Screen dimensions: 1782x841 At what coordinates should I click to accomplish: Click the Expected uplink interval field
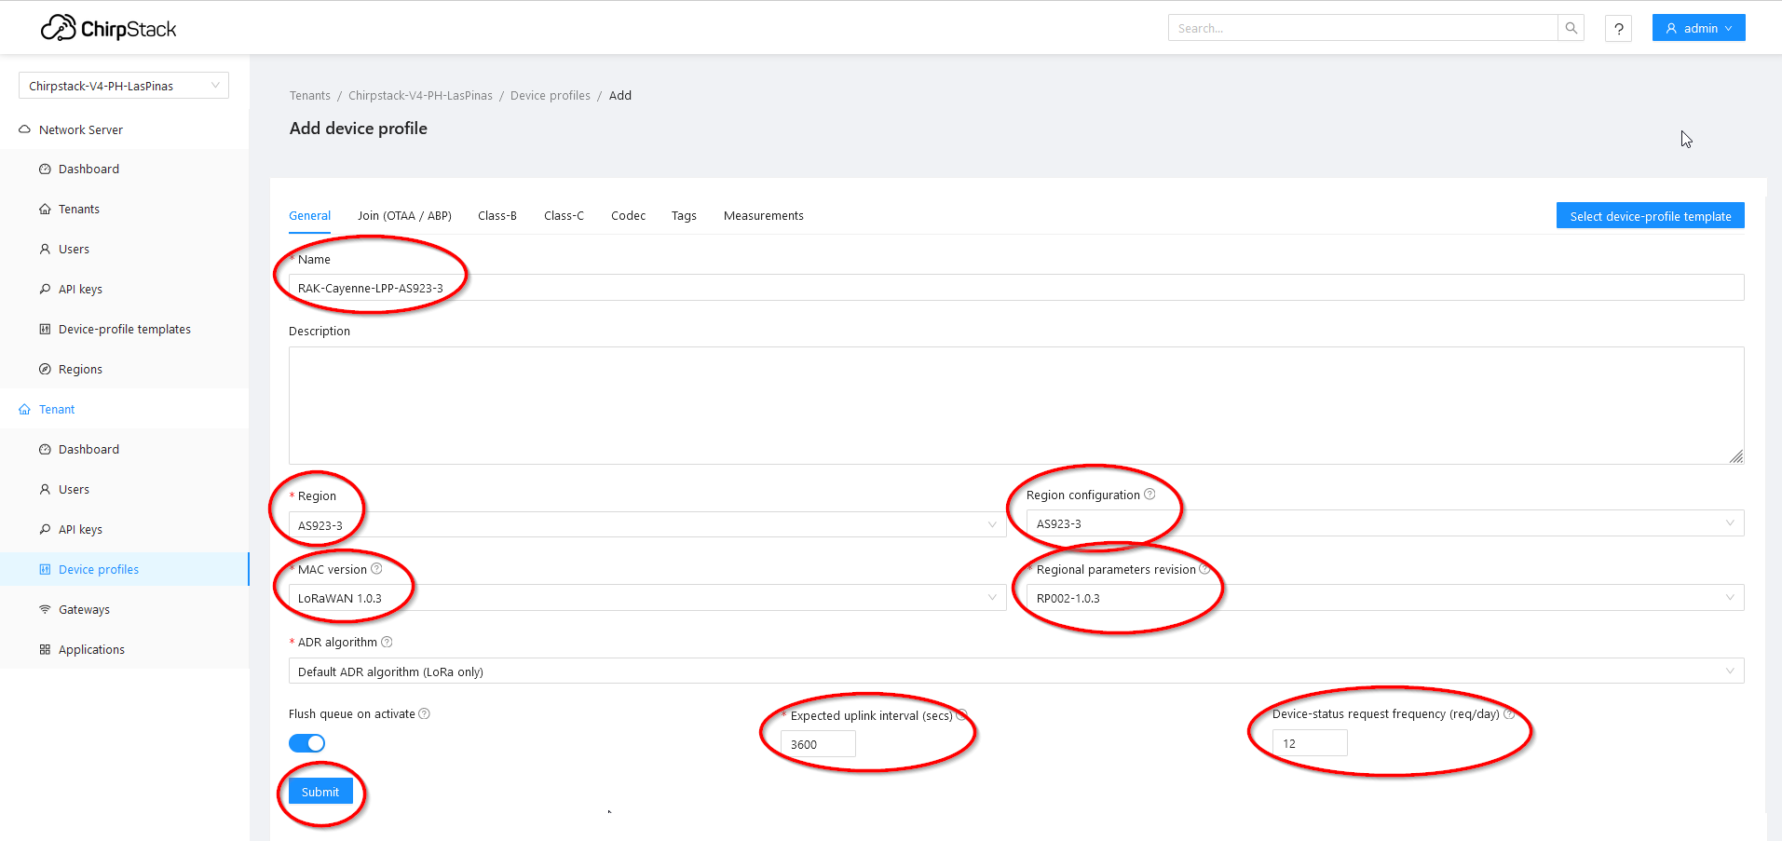click(819, 743)
